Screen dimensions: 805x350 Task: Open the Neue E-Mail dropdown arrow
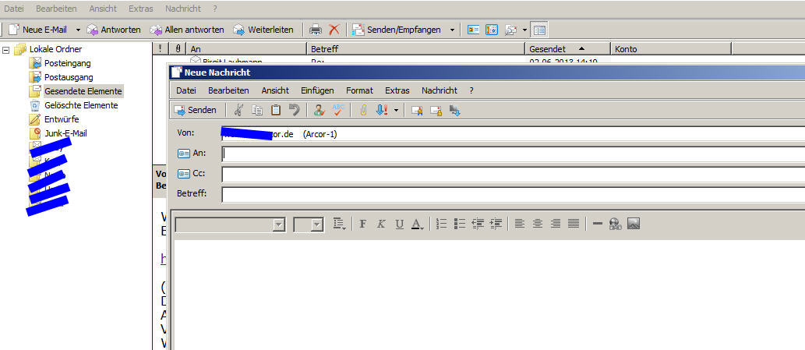click(78, 30)
